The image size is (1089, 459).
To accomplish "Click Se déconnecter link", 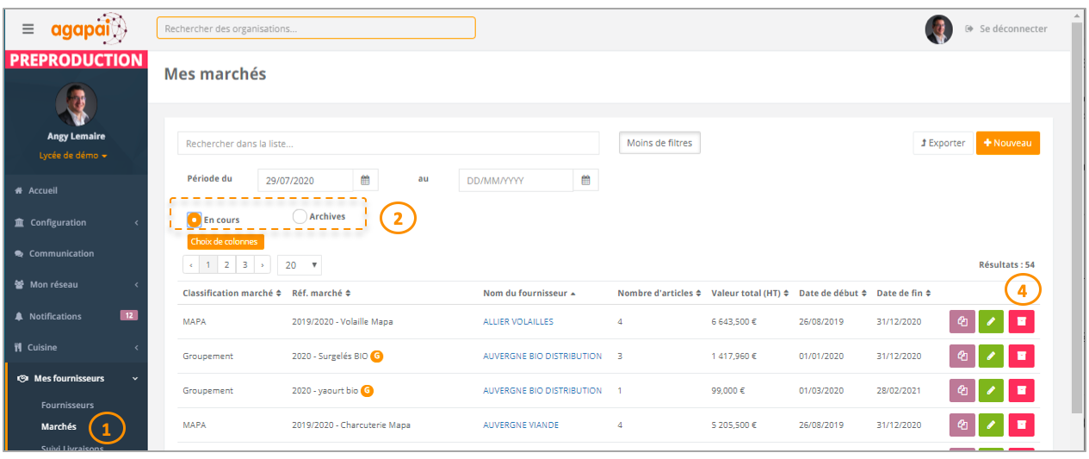I will (x=1006, y=28).
